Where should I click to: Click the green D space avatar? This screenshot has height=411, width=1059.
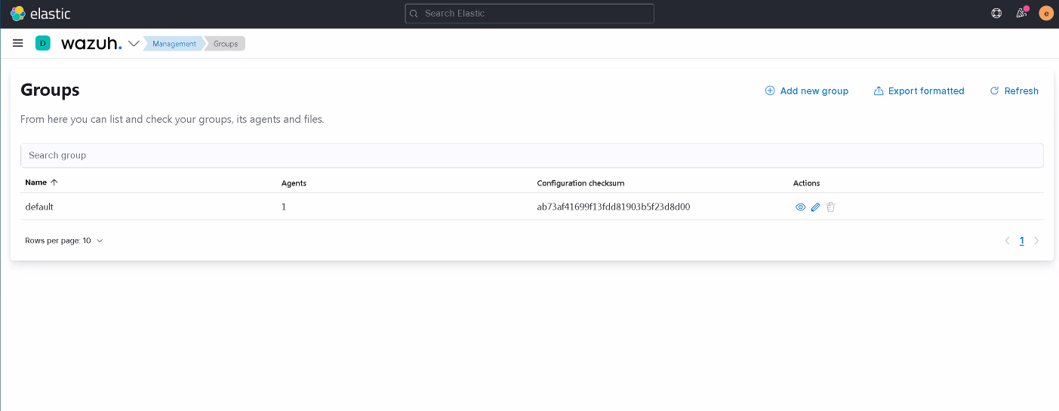click(x=43, y=44)
